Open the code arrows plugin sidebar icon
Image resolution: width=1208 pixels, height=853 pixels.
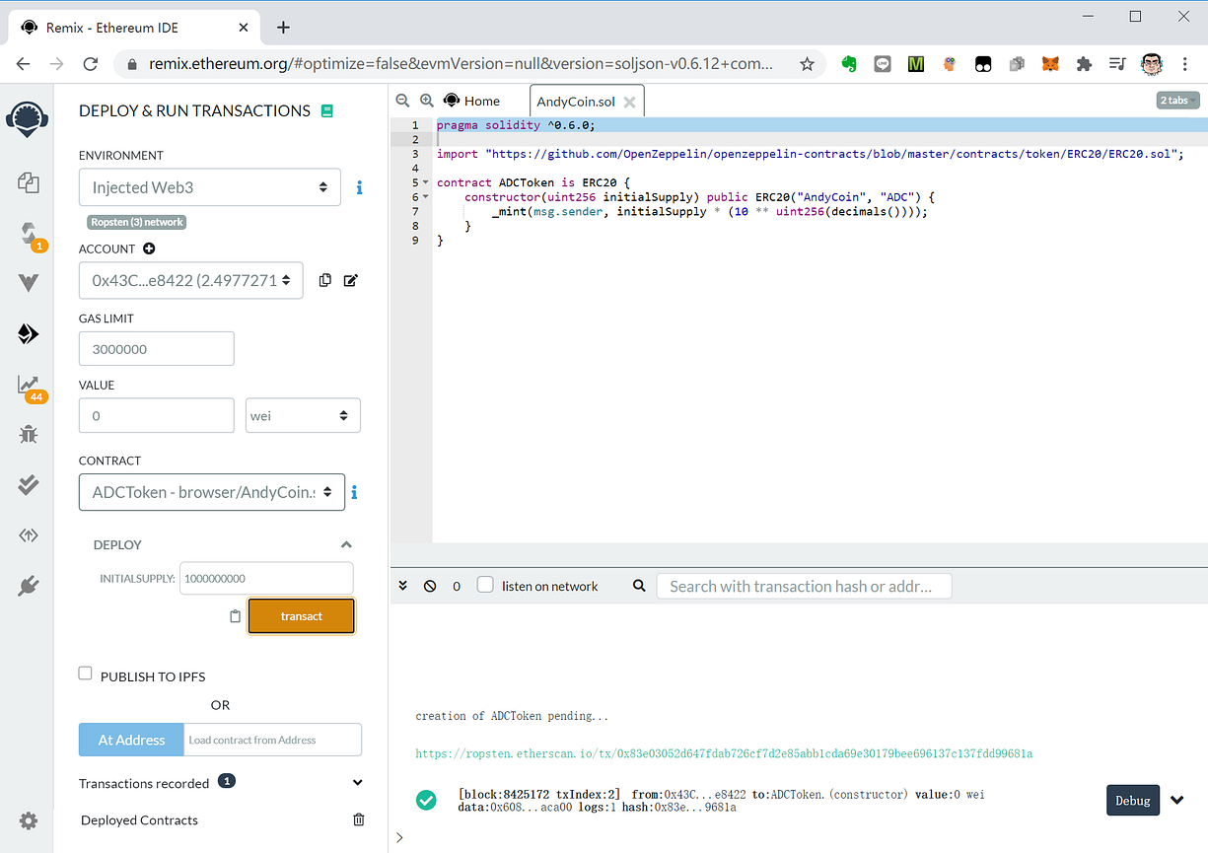(28, 535)
